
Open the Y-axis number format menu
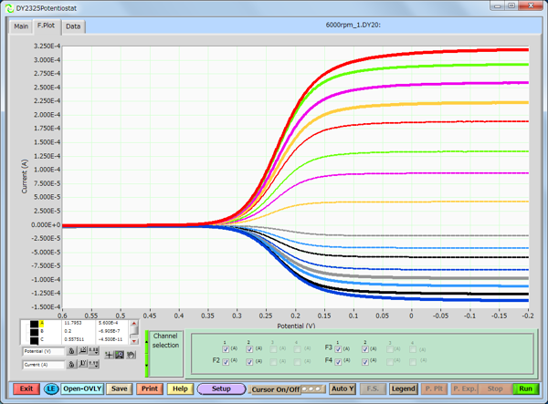[x=94, y=364]
